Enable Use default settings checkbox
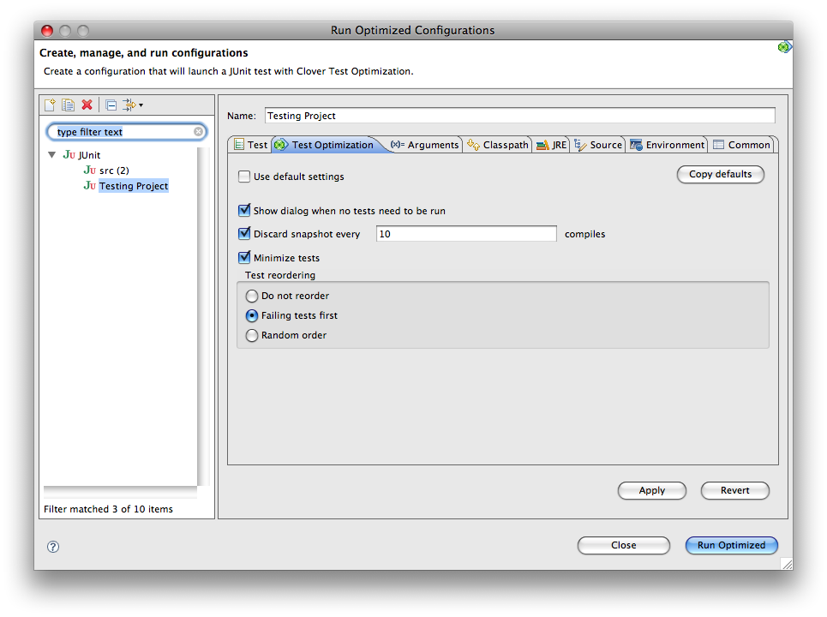 [244, 177]
